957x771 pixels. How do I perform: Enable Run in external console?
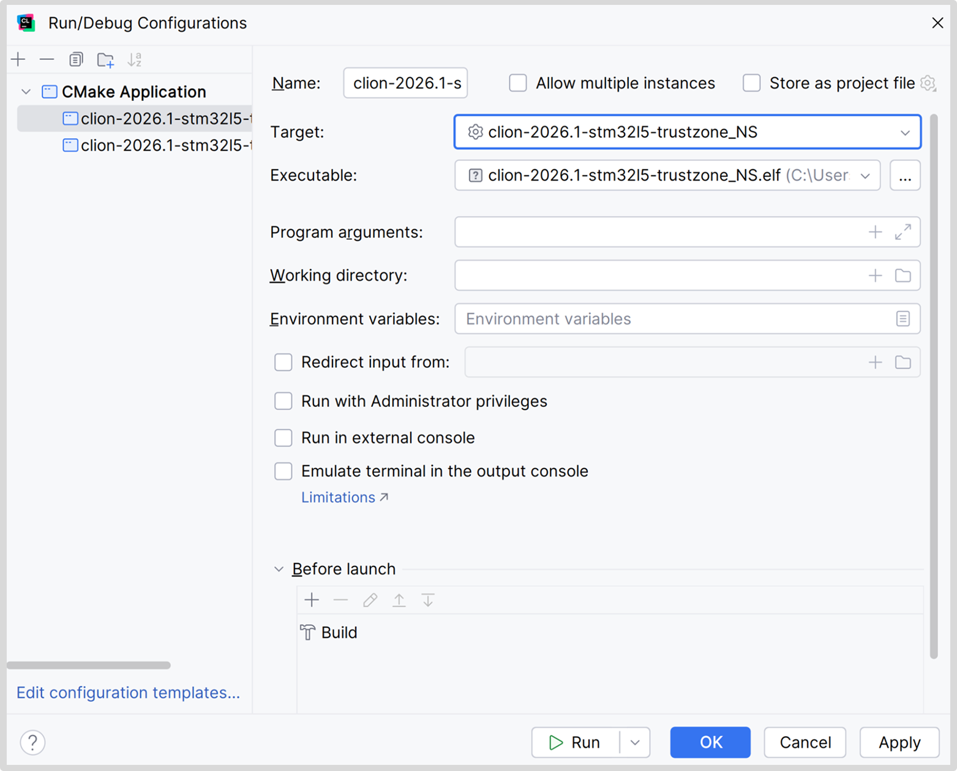pyautogui.click(x=283, y=438)
